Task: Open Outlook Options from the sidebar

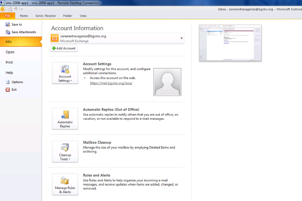Action: tap(17, 82)
